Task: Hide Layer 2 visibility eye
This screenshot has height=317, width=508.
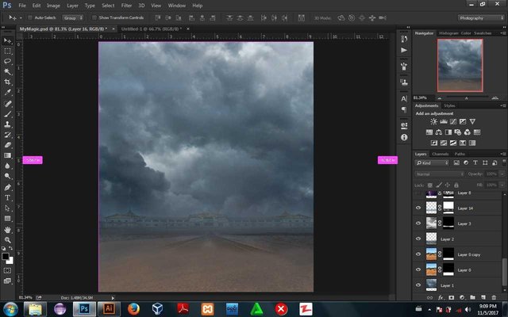Action: point(418,239)
